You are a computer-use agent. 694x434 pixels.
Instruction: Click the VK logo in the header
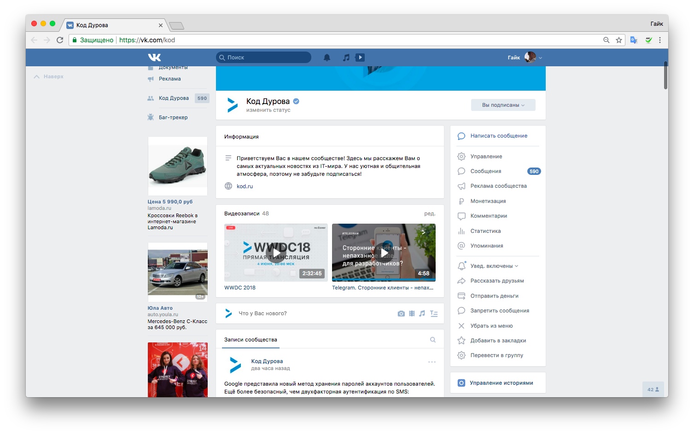click(155, 58)
